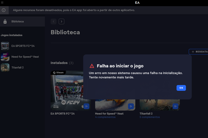Click OK to dismiss the error dialog

(x=181, y=88)
